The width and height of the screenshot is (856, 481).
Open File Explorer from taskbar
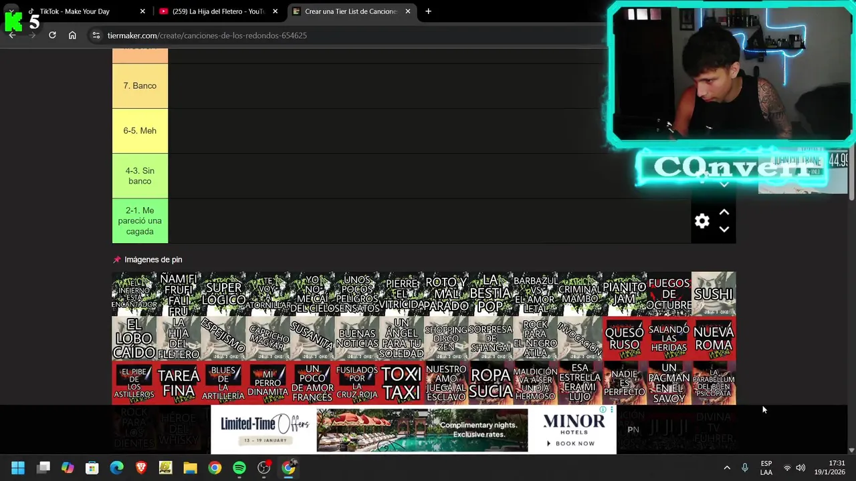[x=191, y=468]
